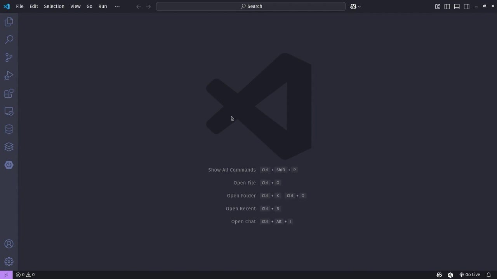Click the VS Code logo in title bar

[x=7, y=6]
